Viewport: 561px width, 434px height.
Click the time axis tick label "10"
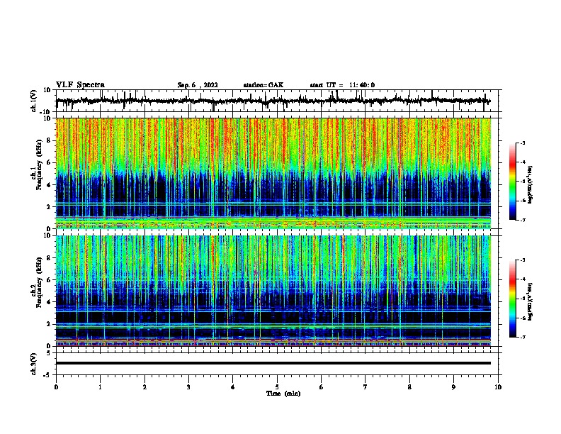click(x=498, y=387)
